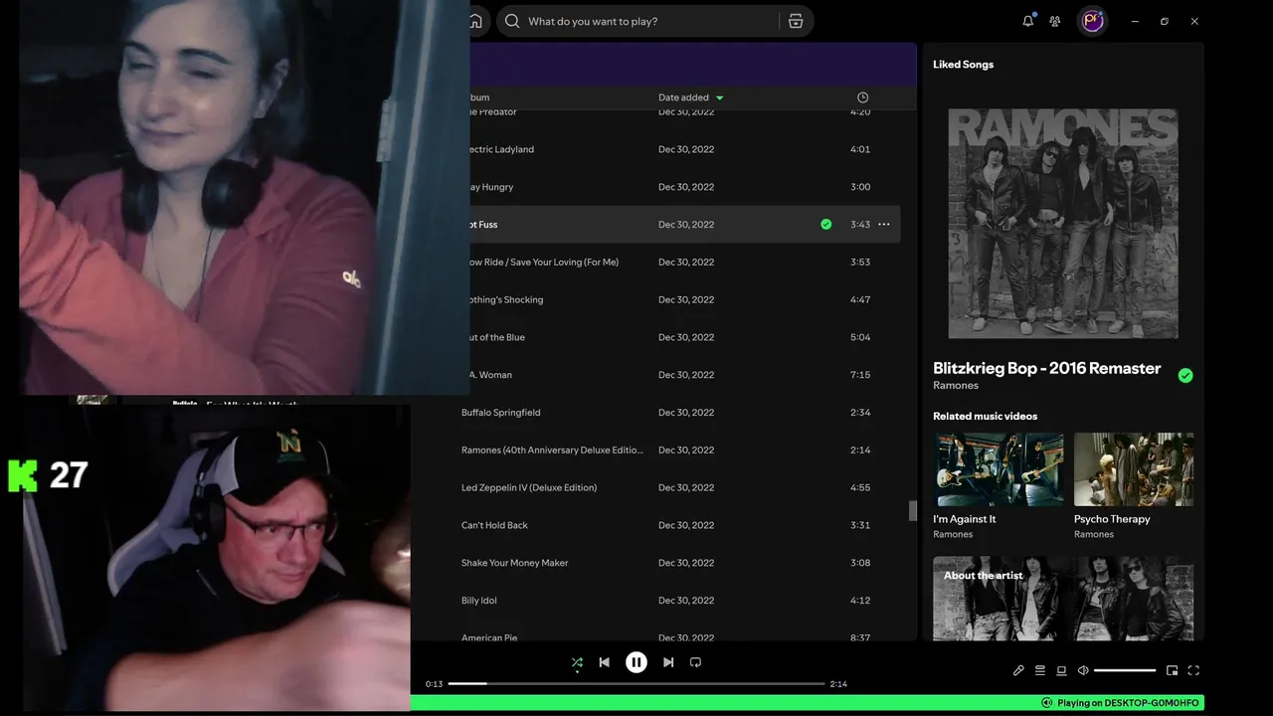Open the lyrics microphone view
The height and width of the screenshot is (716, 1273).
coord(1018,670)
